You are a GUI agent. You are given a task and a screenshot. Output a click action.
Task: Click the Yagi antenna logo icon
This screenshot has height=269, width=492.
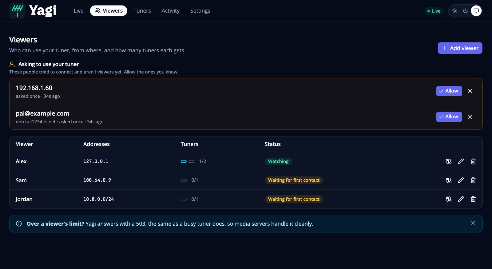(17, 11)
